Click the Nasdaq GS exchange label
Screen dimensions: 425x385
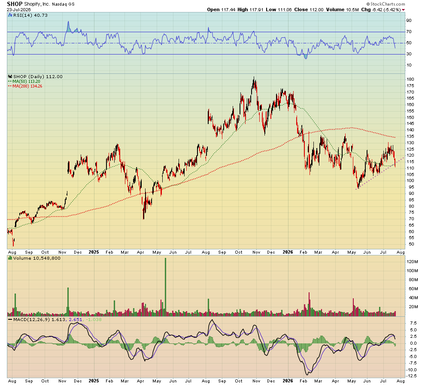(63, 4)
